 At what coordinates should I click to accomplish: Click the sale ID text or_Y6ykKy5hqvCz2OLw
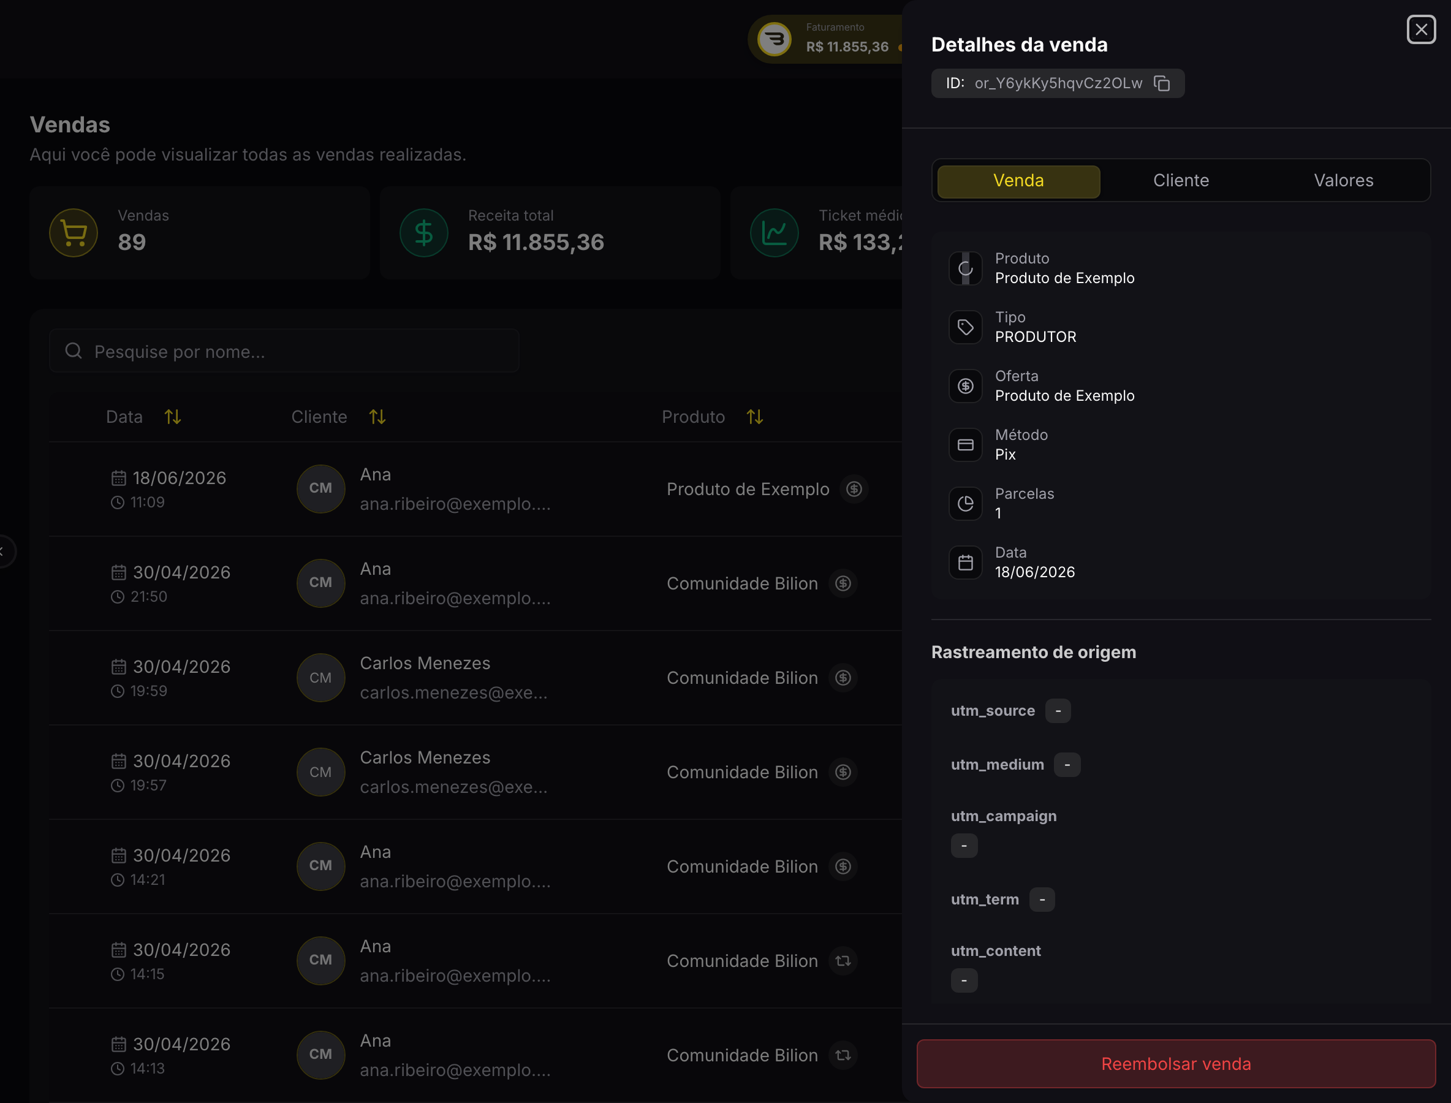pyautogui.click(x=1058, y=83)
